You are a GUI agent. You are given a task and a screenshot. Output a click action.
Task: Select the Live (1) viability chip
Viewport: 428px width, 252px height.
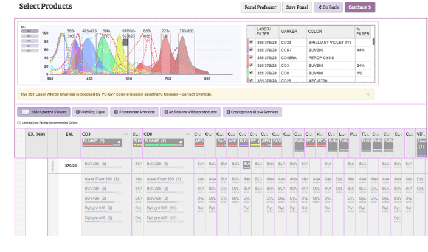click(x=422, y=147)
